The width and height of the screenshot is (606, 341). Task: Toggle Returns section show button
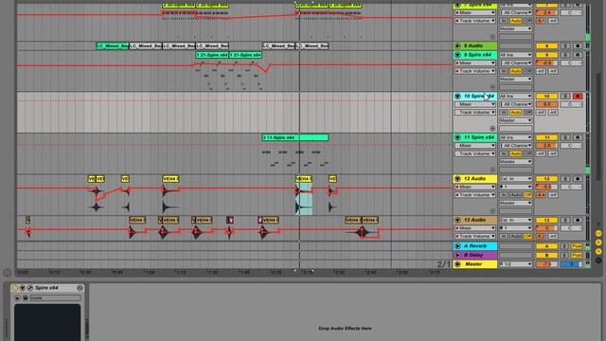598,242
